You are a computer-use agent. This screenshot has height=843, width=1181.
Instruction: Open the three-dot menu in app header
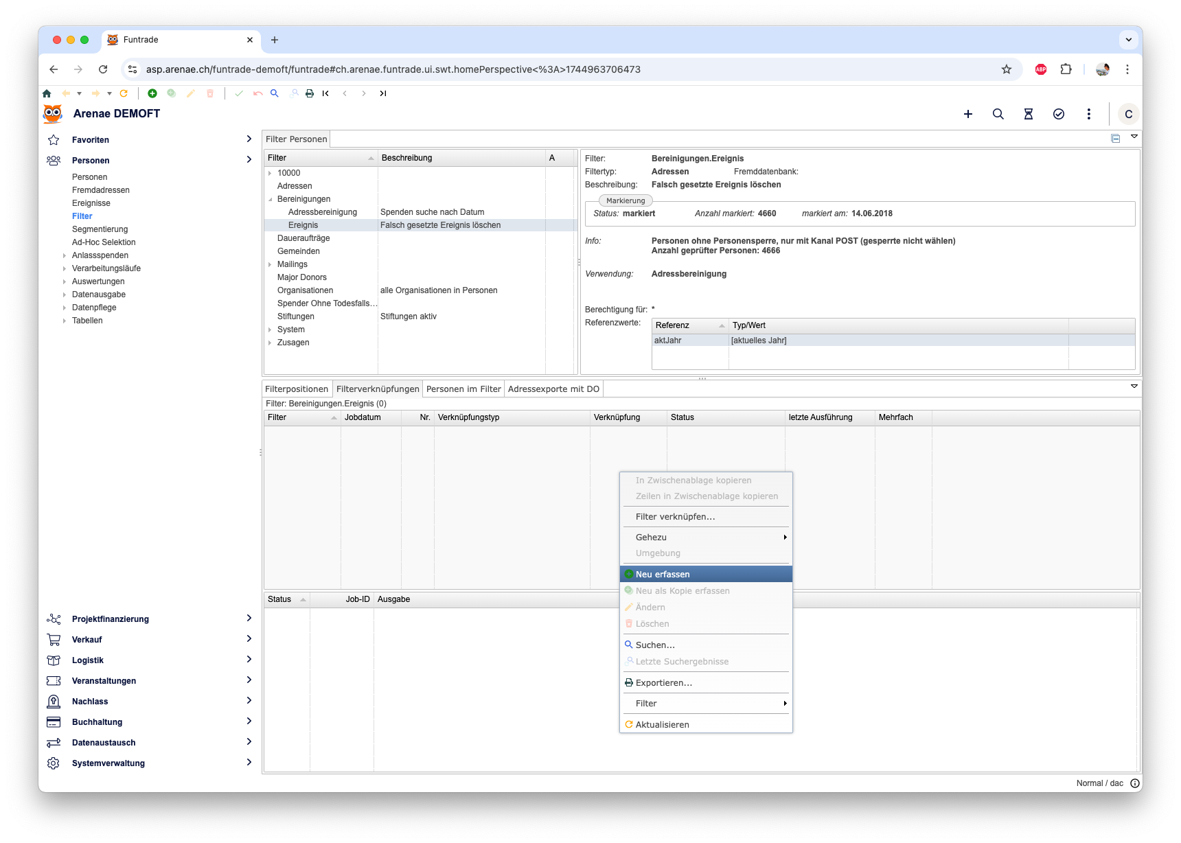[x=1088, y=114]
